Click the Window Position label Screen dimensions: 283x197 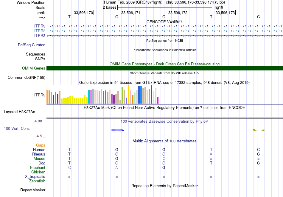point(31,2)
